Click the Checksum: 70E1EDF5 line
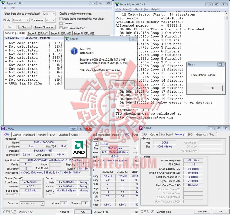The image size is (230, 215). pyautogui.click(x=134, y=110)
